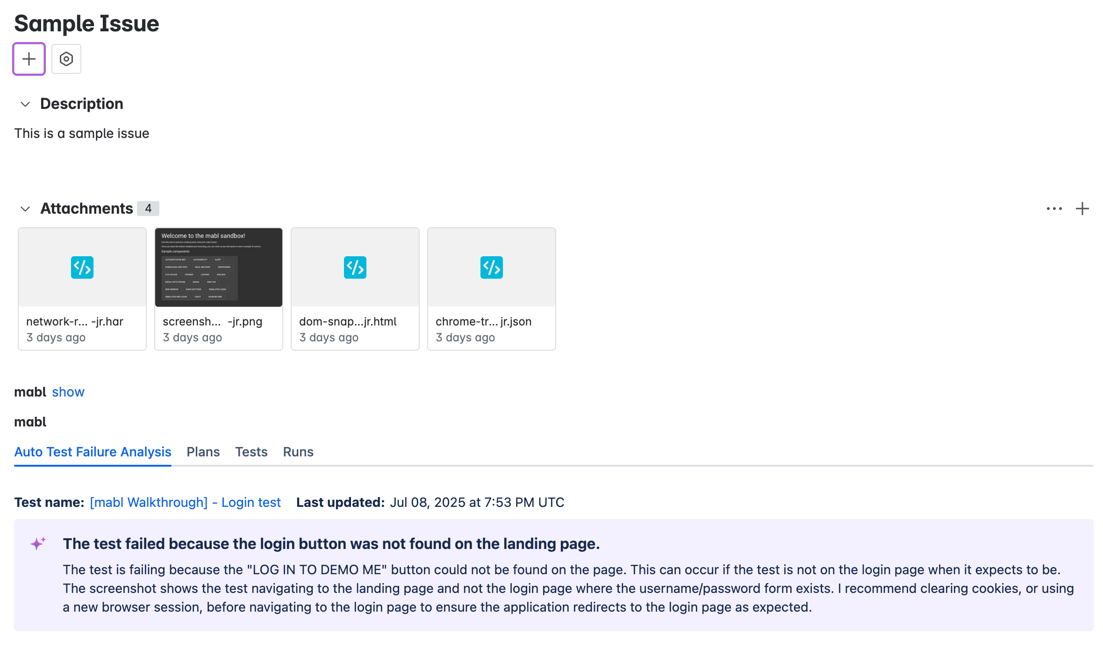Select the Runs tab
Viewport: 1103px width, 664px height.
[298, 452]
